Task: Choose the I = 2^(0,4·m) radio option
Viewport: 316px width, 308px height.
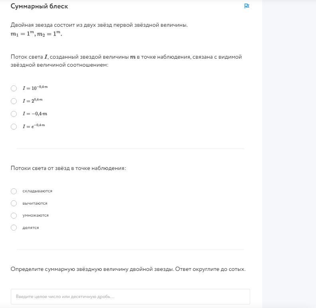Action: pyautogui.click(x=14, y=101)
